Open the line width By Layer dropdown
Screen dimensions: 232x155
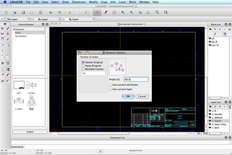click(47, 19)
